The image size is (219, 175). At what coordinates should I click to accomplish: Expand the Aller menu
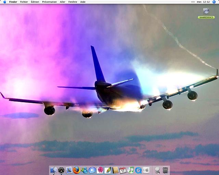[x=63, y=2]
